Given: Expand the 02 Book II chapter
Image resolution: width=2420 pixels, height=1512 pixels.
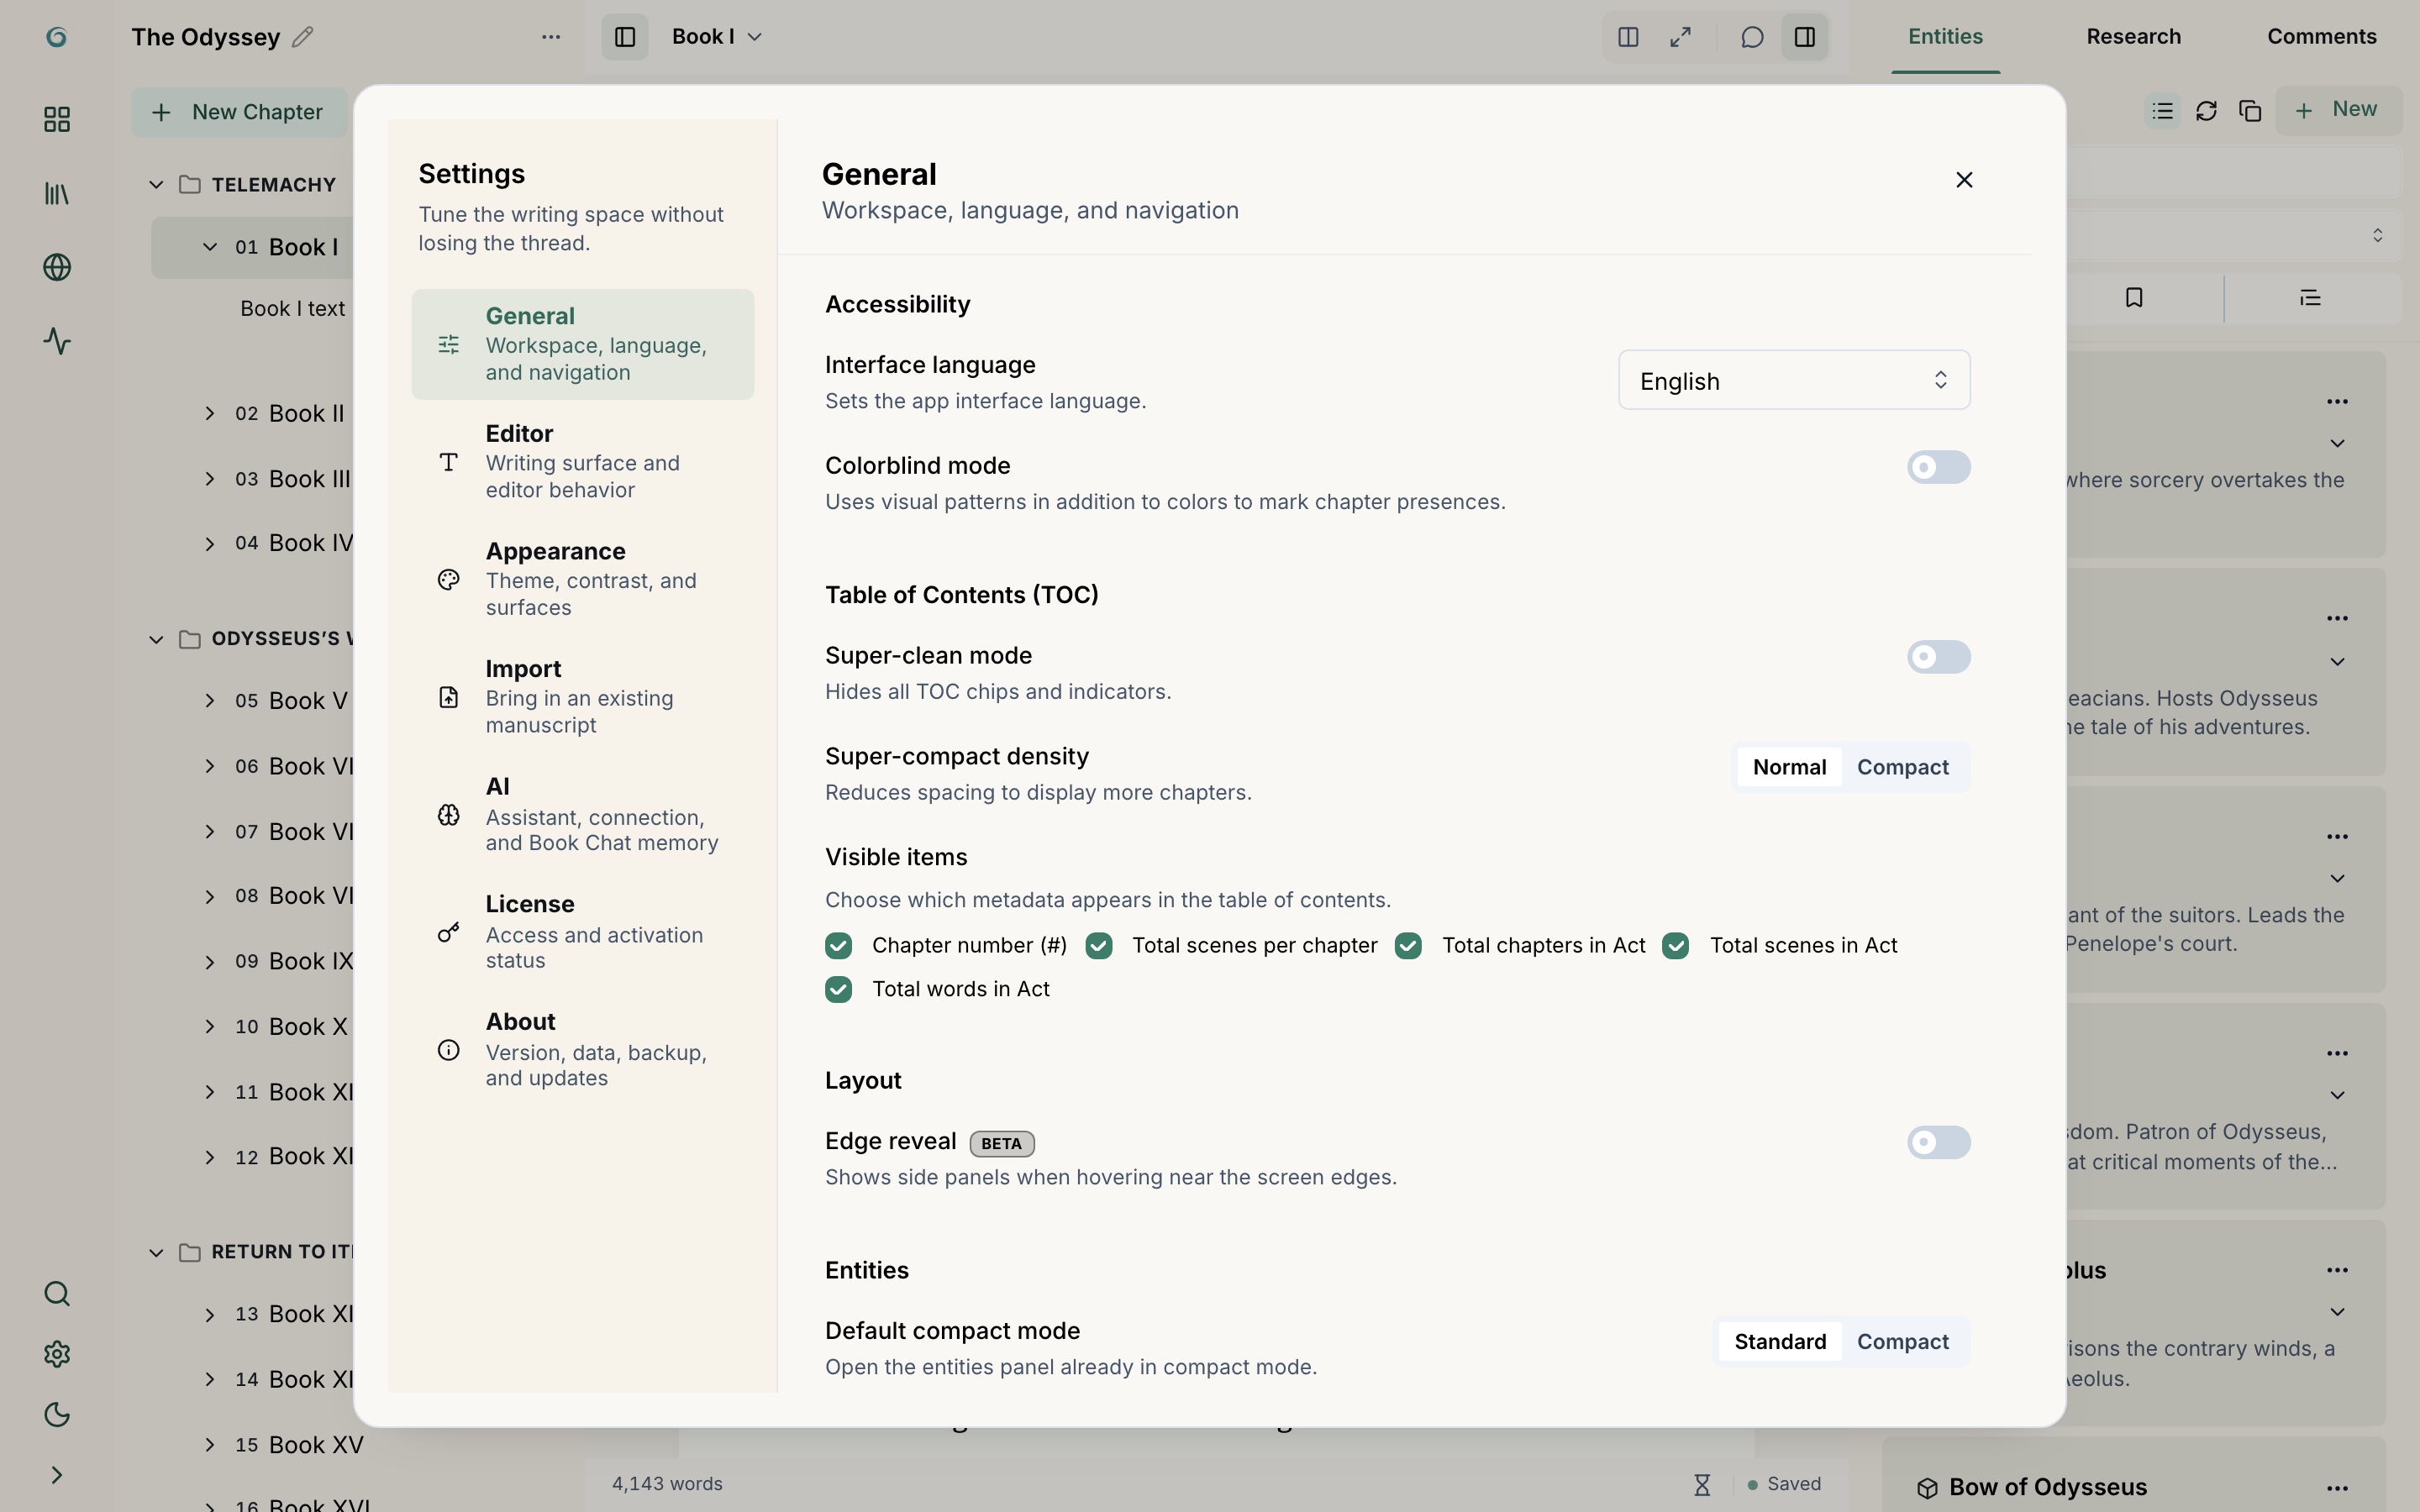Looking at the screenshot, I should point(210,413).
